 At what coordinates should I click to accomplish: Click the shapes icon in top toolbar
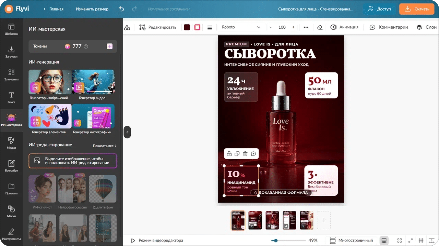[127, 27]
